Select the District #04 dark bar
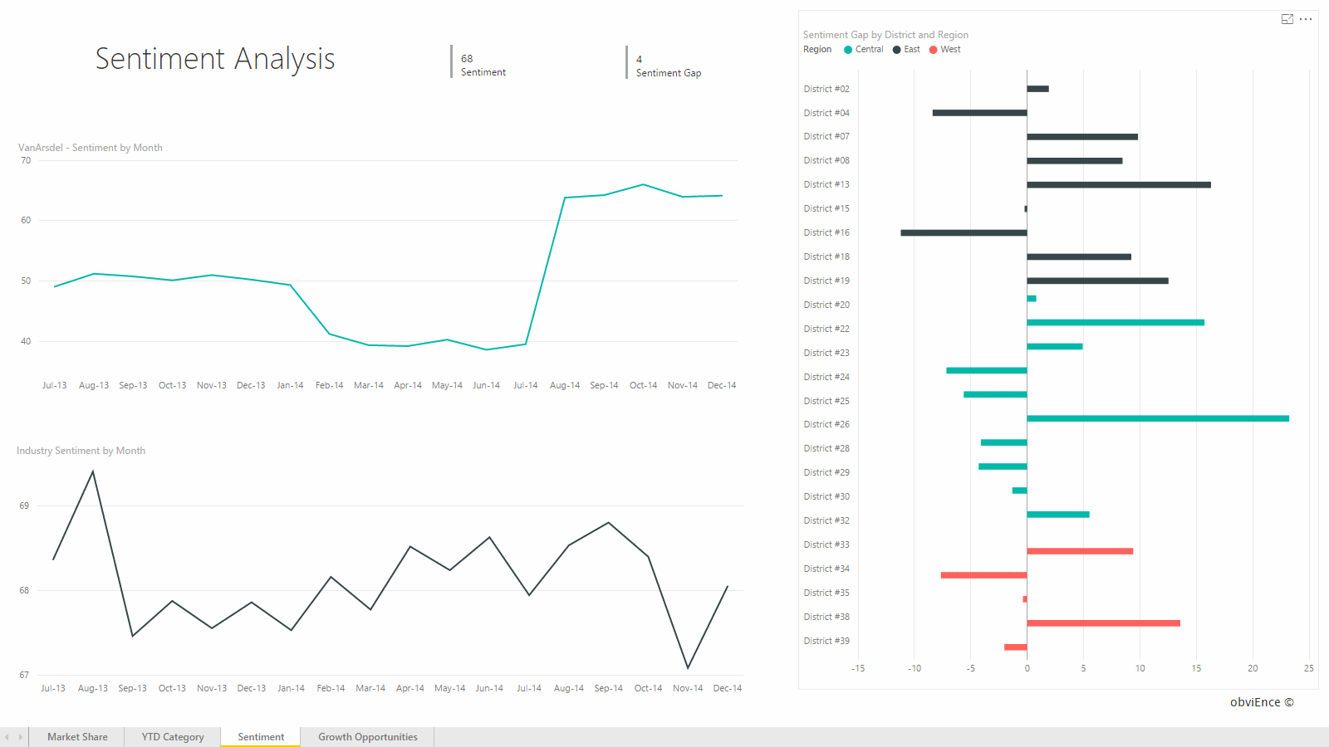This screenshot has width=1329, height=747. point(979,113)
